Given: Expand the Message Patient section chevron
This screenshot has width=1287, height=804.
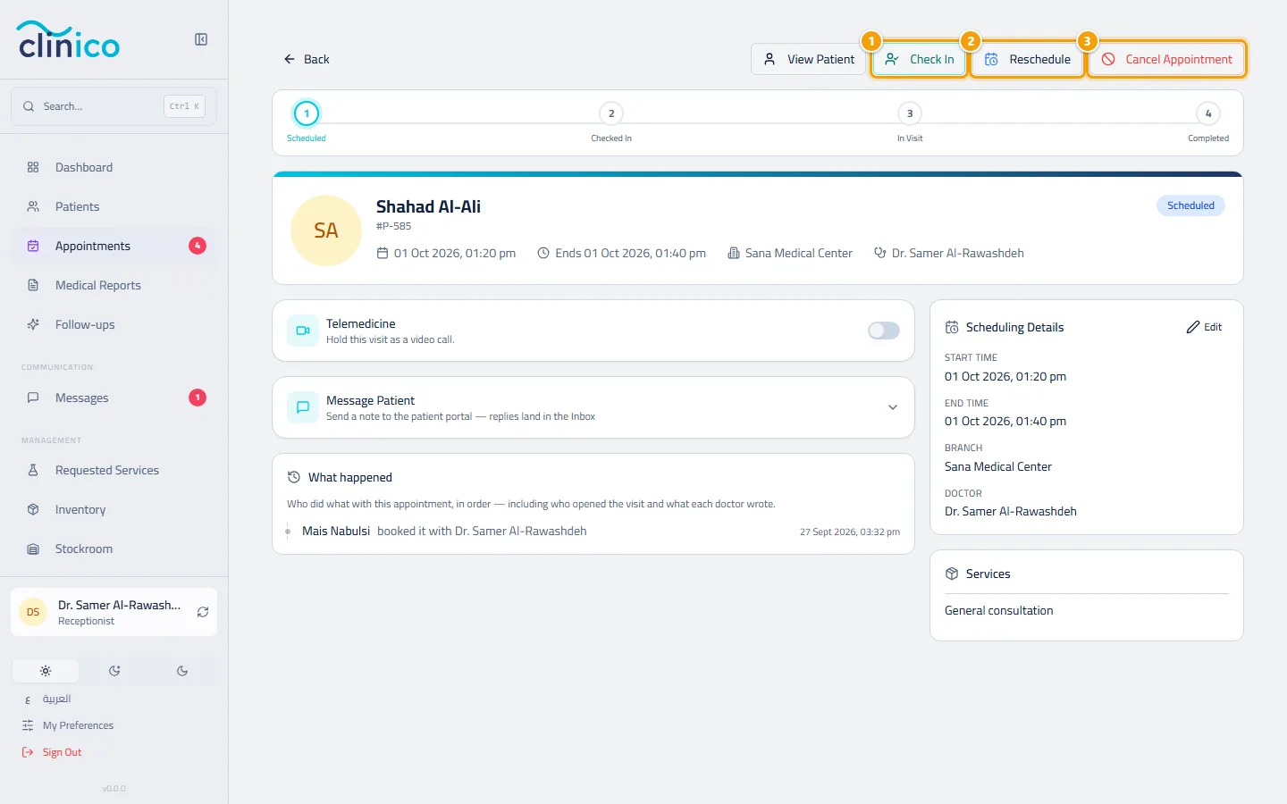Looking at the screenshot, I should pyautogui.click(x=893, y=407).
